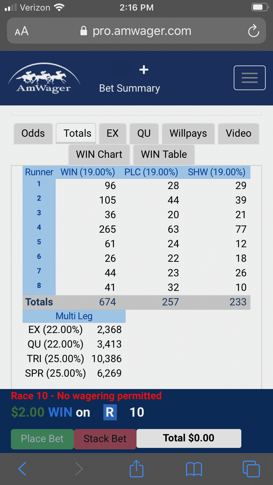The image size is (273, 485).
Task: Tap the red Stack Bet button
Action: coord(105,439)
